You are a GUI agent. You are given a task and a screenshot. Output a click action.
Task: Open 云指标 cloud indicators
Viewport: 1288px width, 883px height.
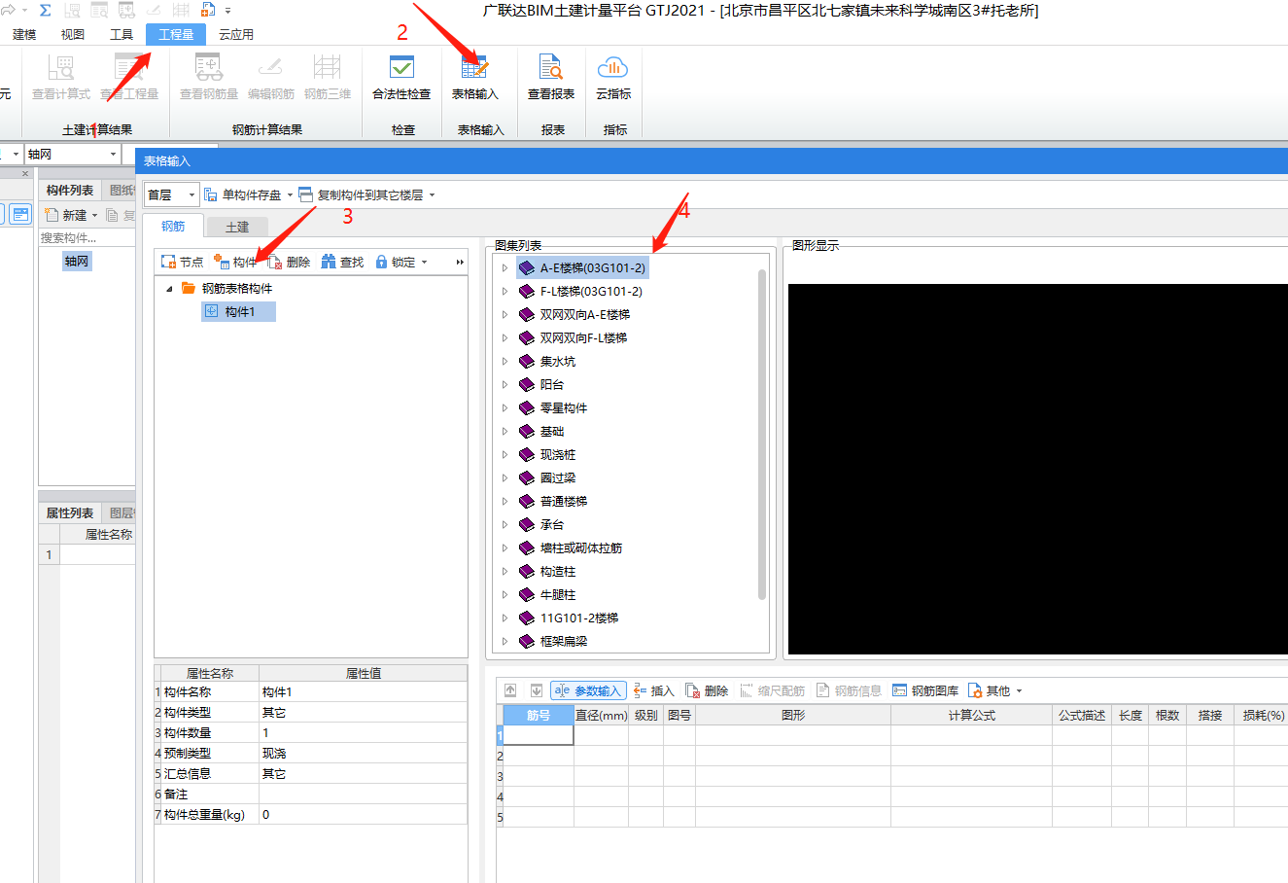613,78
